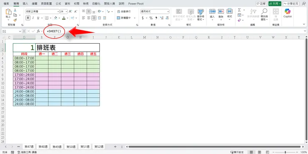Toggle Bold formatting
The height and width of the screenshot is (154, 308).
pyautogui.click(x=28, y=18)
